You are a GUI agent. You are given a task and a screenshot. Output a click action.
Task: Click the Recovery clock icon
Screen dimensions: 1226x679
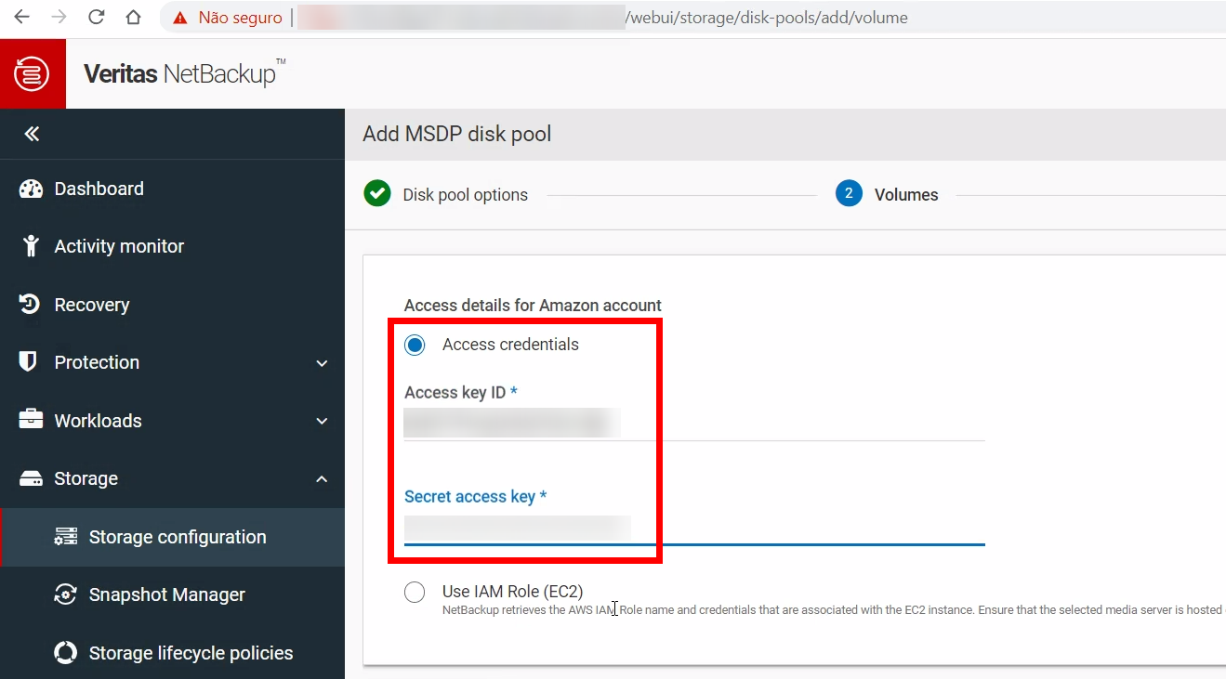click(x=31, y=305)
